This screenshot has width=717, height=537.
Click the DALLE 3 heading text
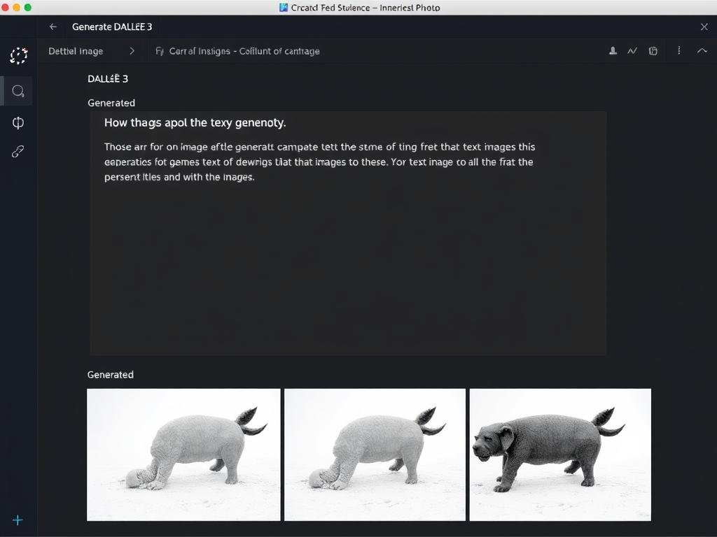tap(107, 79)
